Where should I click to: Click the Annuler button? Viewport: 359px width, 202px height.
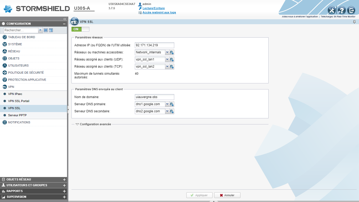[x=227, y=195]
